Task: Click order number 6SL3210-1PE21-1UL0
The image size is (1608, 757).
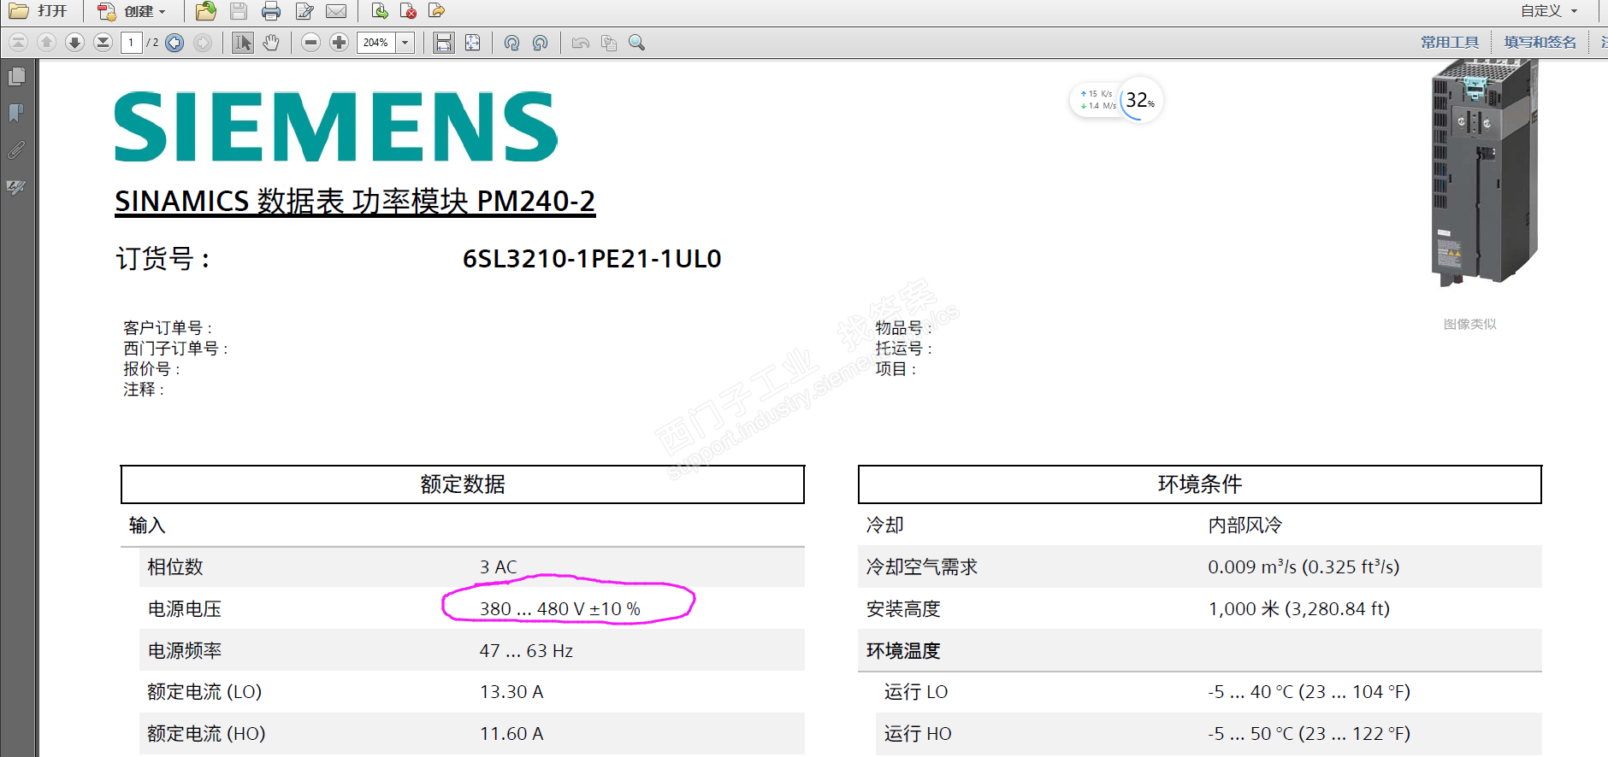Action: [592, 259]
